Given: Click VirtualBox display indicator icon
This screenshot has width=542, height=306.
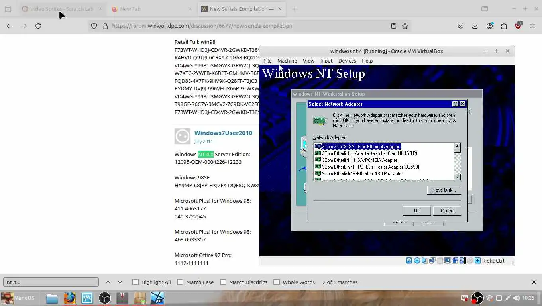Looking at the screenshot, I should click(448, 261).
